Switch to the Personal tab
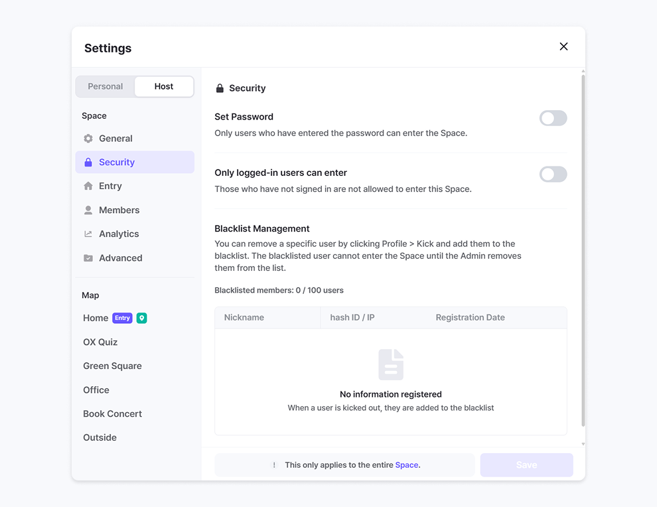The width and height of the screenshot is (657, 507). point(106,86)
